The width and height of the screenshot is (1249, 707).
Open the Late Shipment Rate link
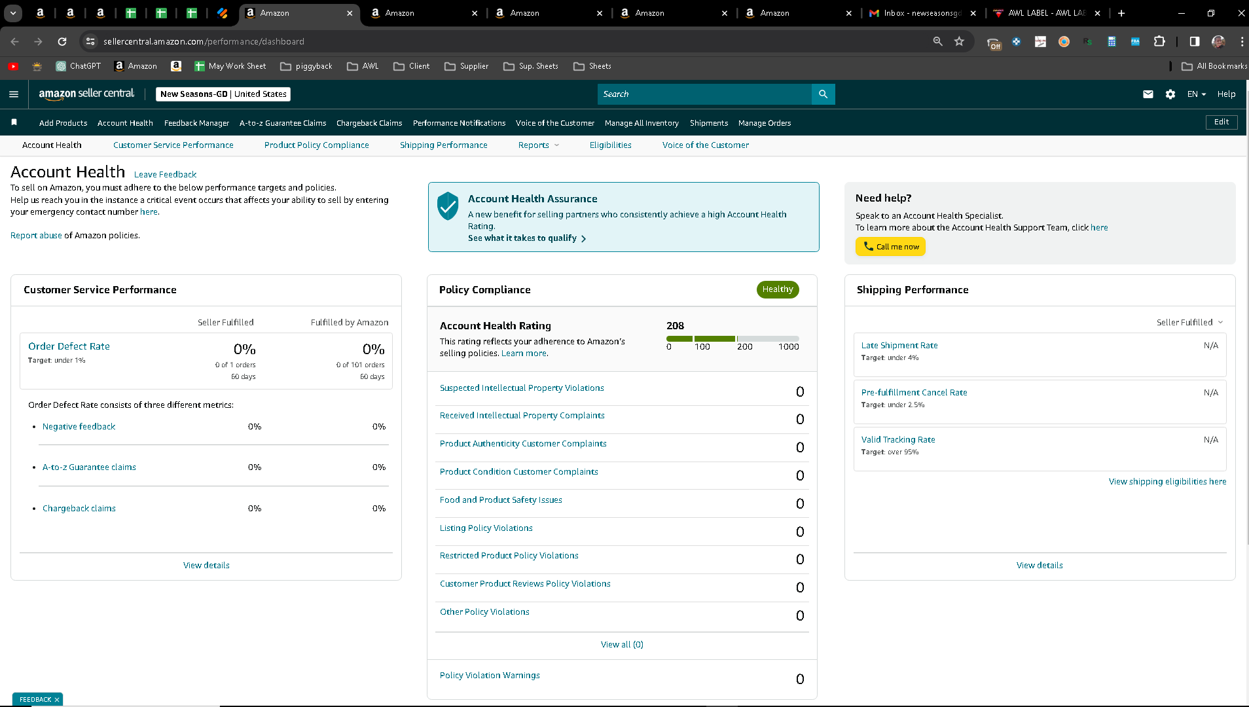pyautogui.click(x=899, y=346)
